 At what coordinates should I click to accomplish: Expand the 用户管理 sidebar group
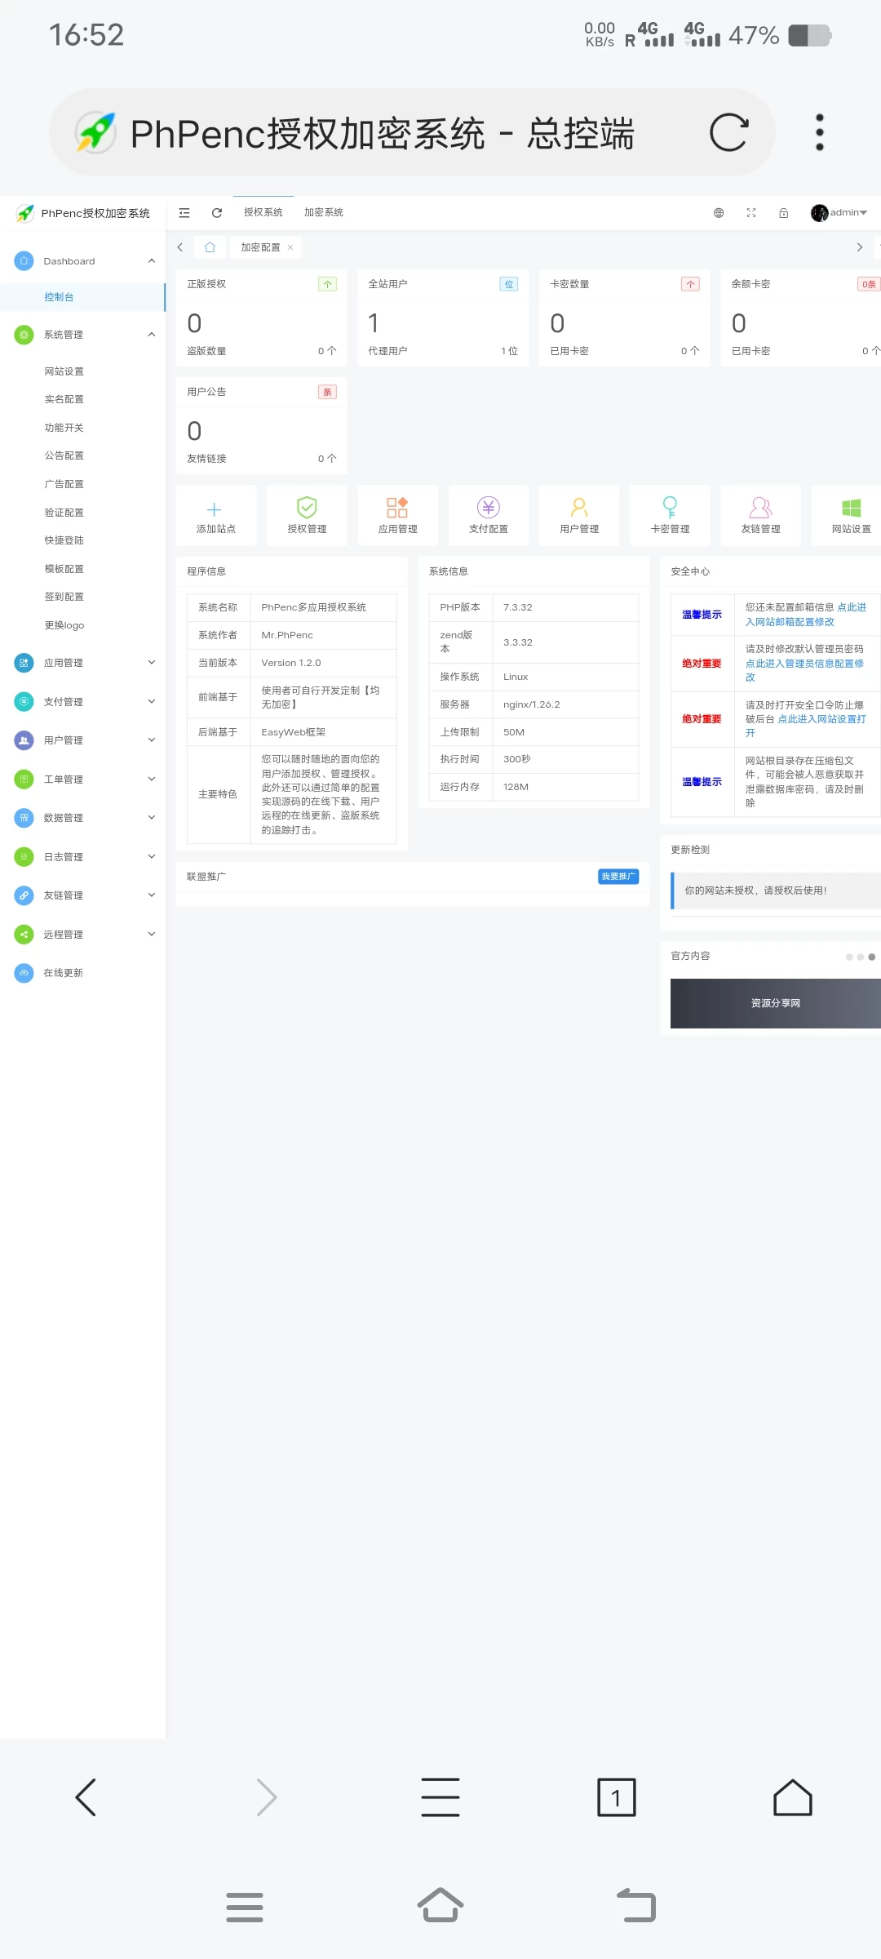(152, 740)
